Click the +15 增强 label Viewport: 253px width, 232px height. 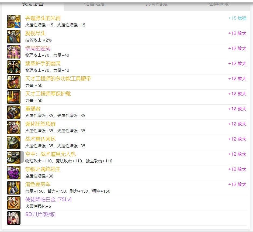coord(237,18)
